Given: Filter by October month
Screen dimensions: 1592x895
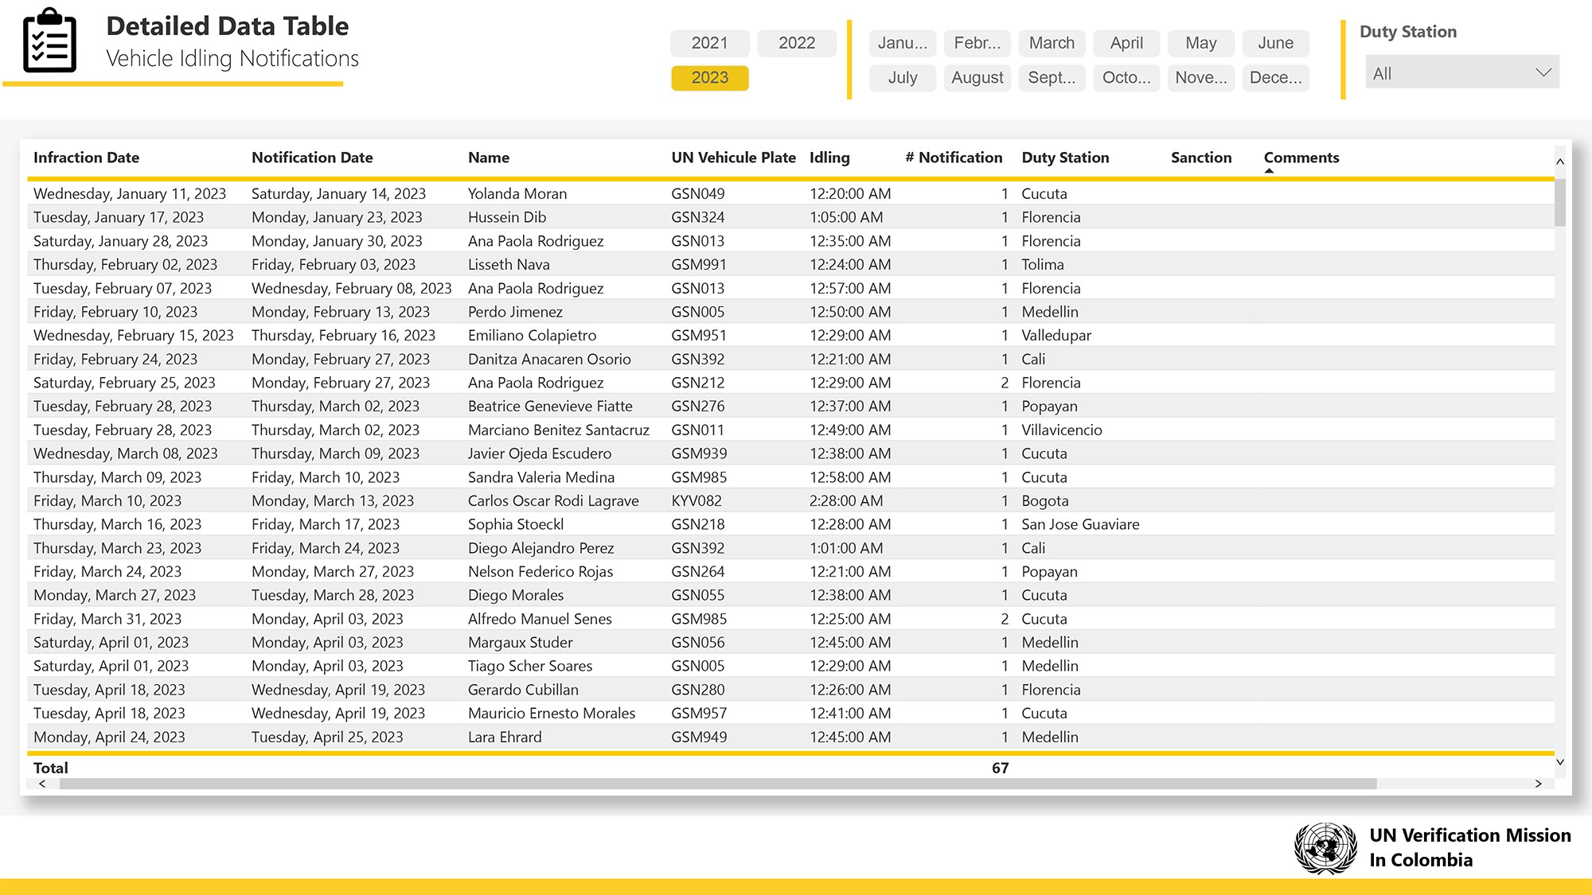Looking at the screenshot, I should click(x=1126, y=78).
